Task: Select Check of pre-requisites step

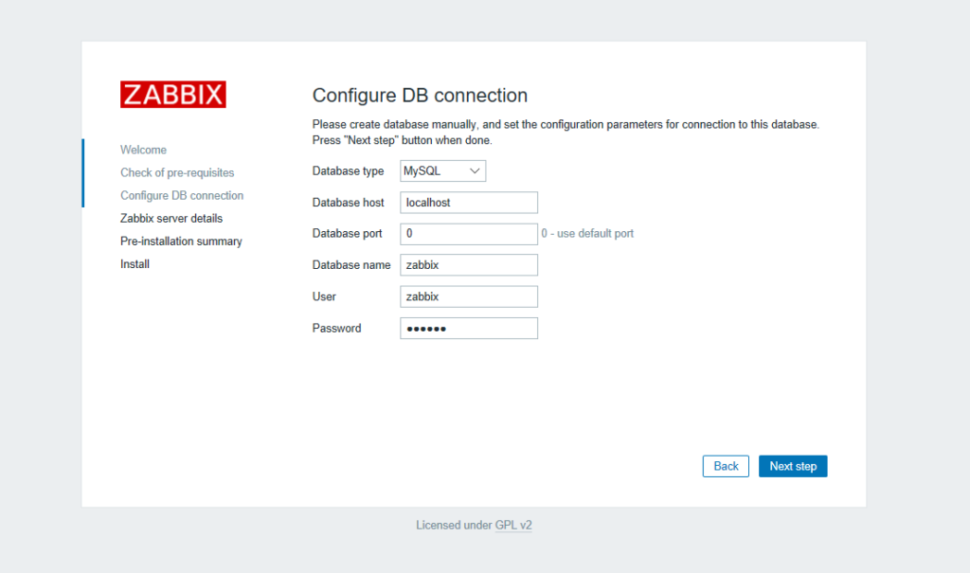Action: [177, 172]
